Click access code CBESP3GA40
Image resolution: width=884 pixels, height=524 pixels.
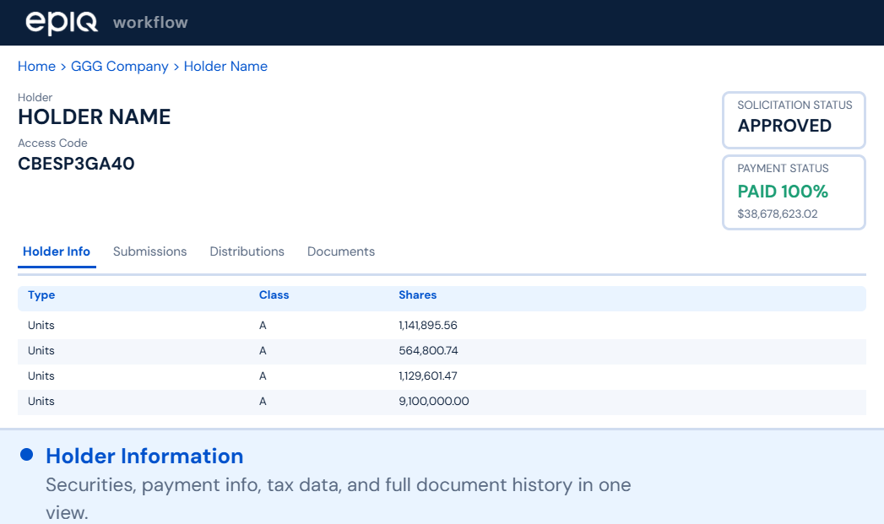(x=76, y=164)
